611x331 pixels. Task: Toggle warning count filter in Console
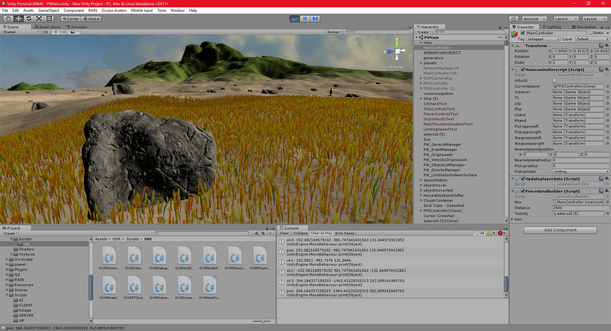coord(491,233)
